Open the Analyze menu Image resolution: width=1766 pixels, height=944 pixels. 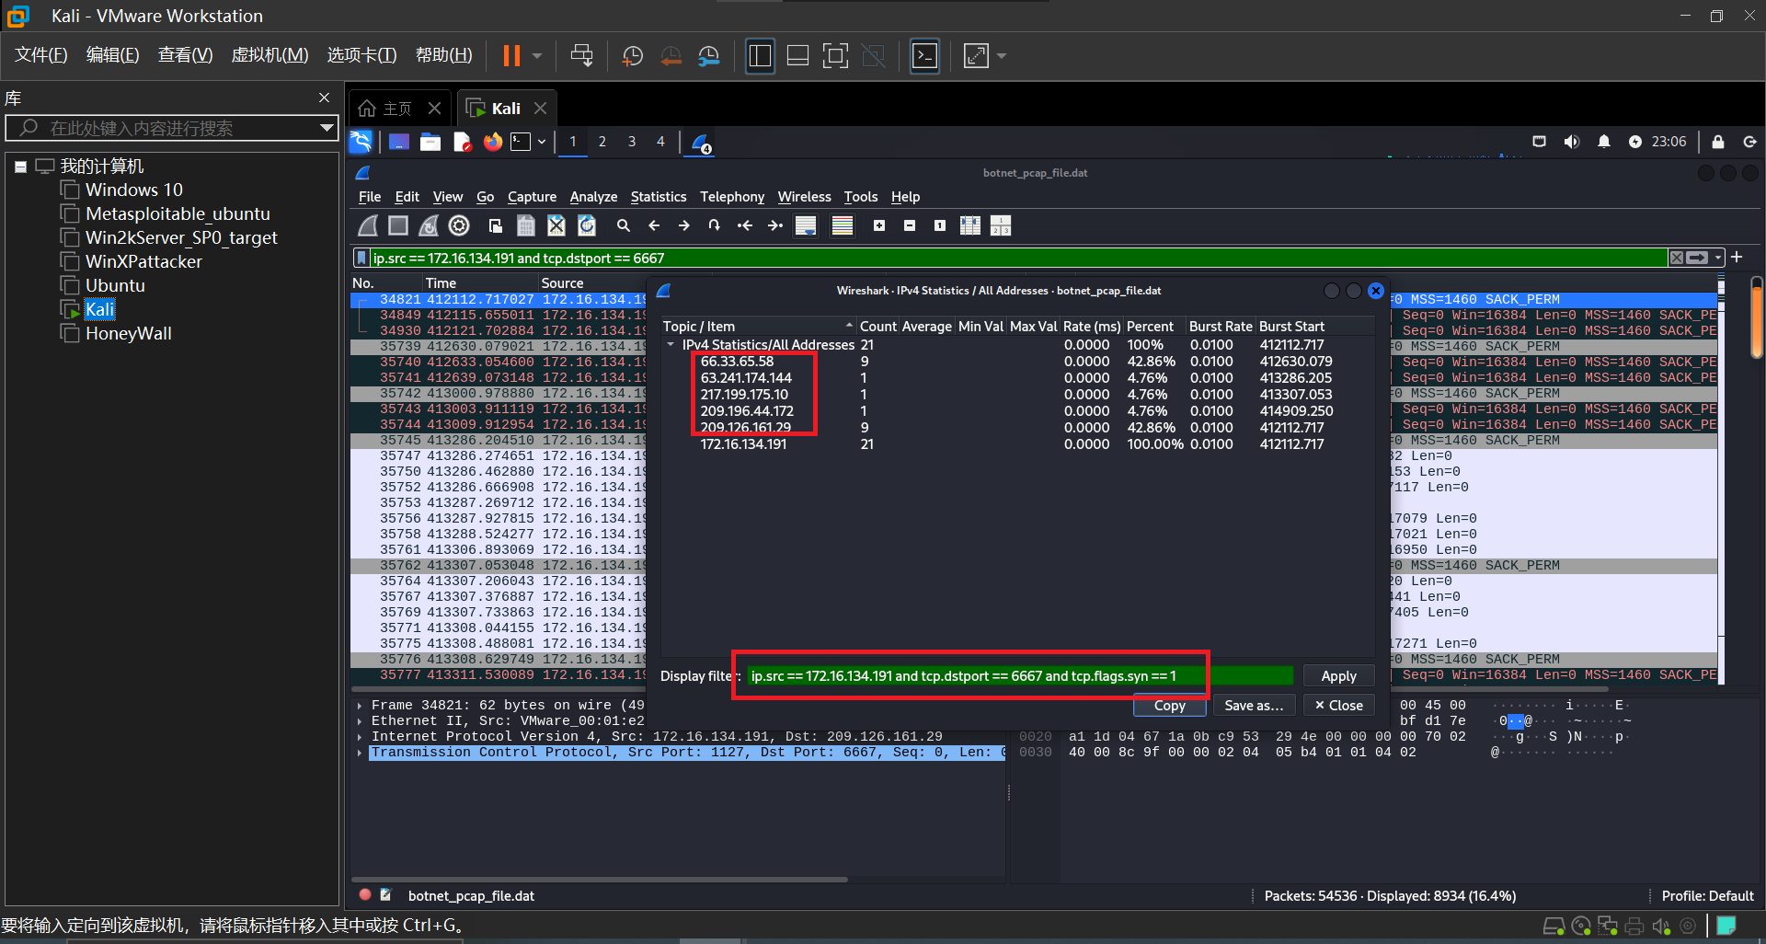tap(593, 197)
